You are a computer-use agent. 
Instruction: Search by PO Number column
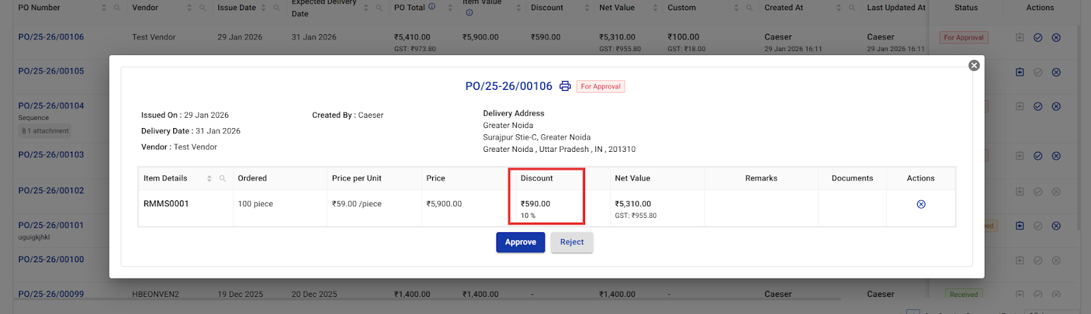click(117, 8)
